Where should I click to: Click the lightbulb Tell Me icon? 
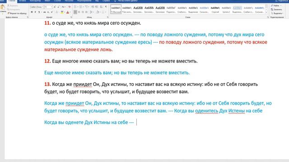(x=115, y=1)
